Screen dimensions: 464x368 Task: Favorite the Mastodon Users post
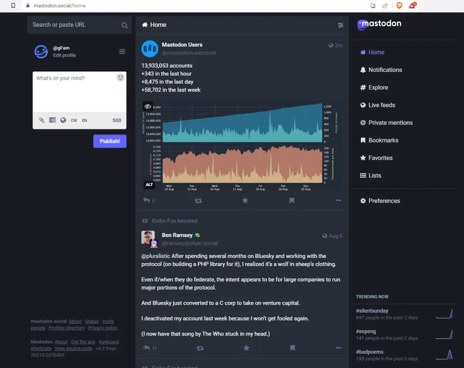(x=245, y=201)
